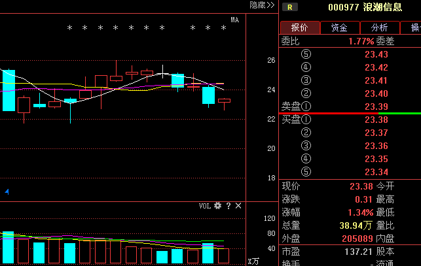Click the MA indicator label
Viewport: 421px width, 266px height.
click(x=236, y=20)
